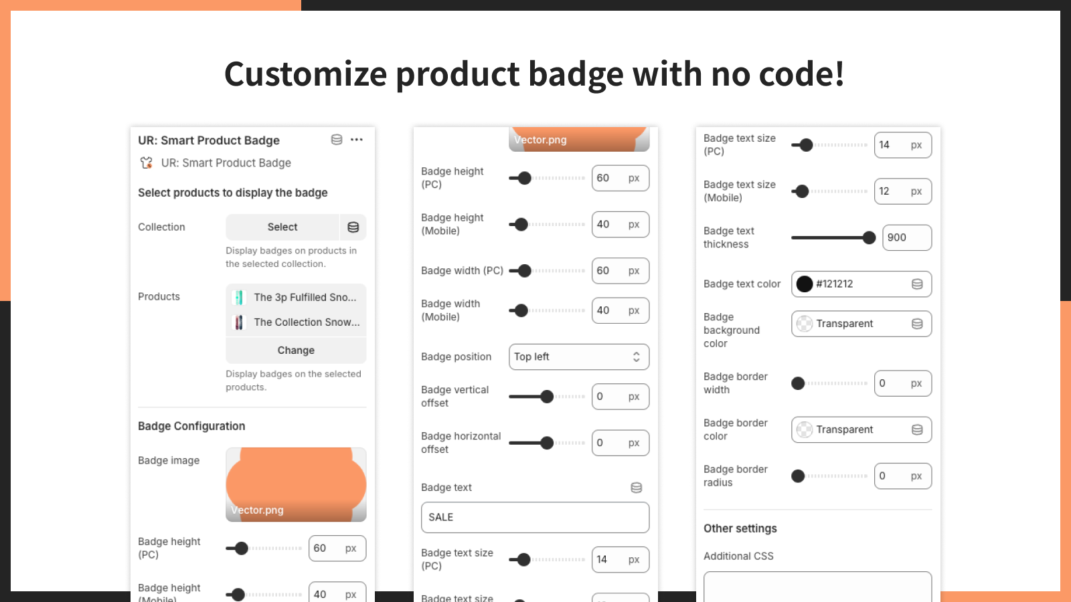Click database icon beside the panel title
Image resolution: width=1071 pixels, height=602 pixels.
(337, 140)
